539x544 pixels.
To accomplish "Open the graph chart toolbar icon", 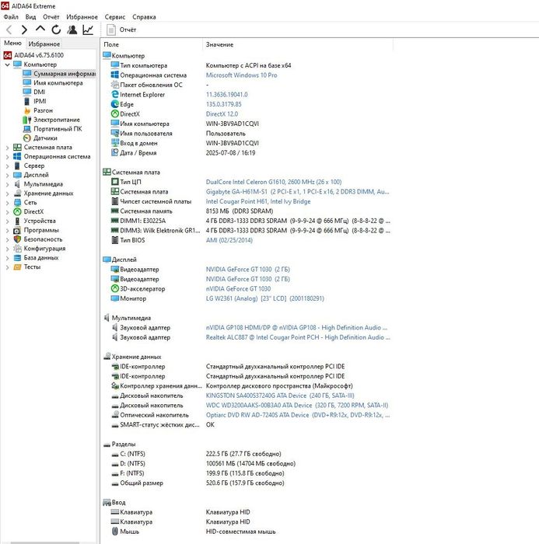I will point(88,30).
